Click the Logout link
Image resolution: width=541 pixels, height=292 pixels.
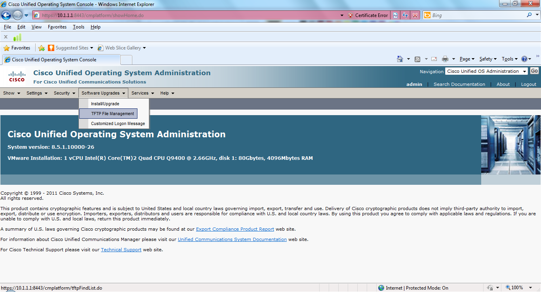[x=528, y=84]
